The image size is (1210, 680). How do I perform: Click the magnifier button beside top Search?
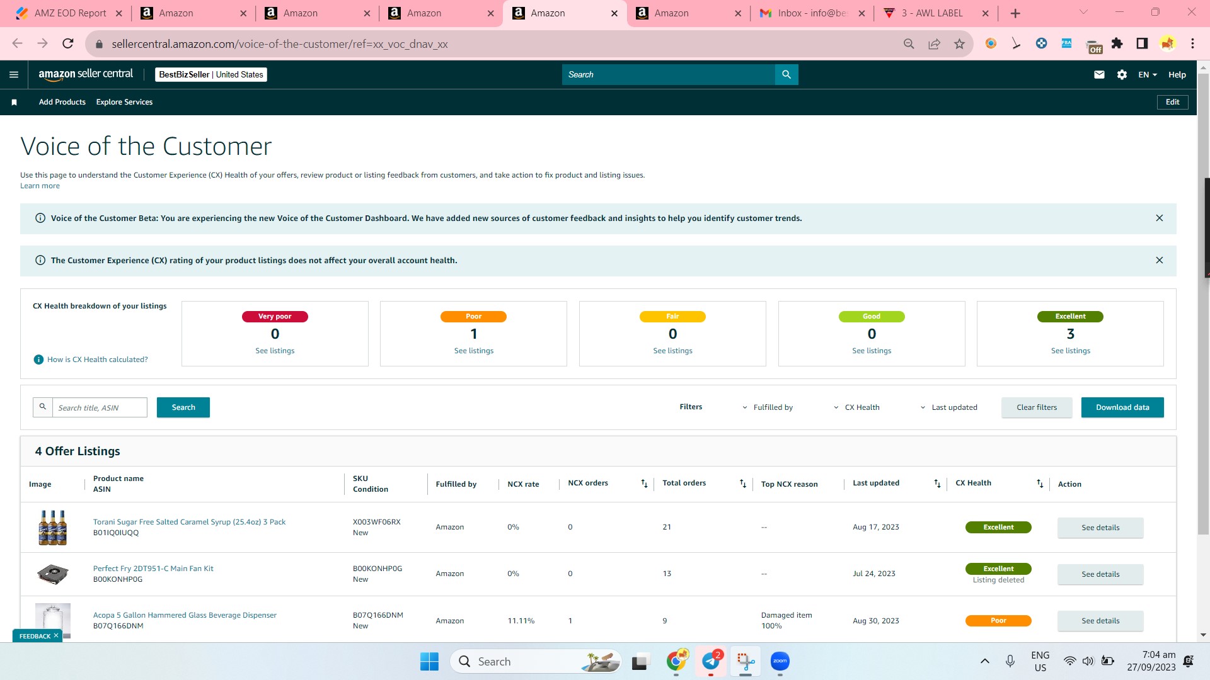coord(786,74)
